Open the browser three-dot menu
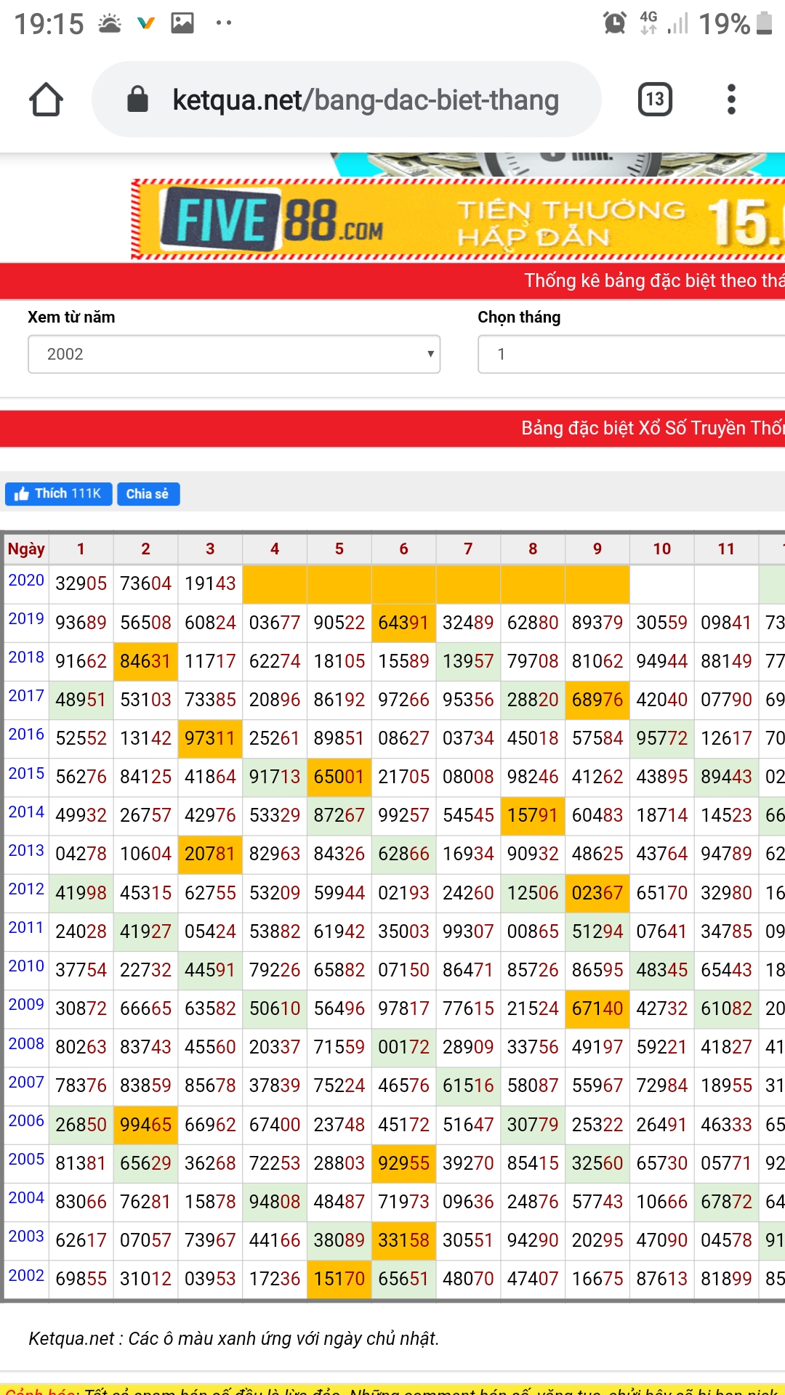 pos(731,100)
